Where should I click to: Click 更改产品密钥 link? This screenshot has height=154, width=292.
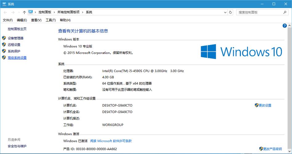[273, 149]
